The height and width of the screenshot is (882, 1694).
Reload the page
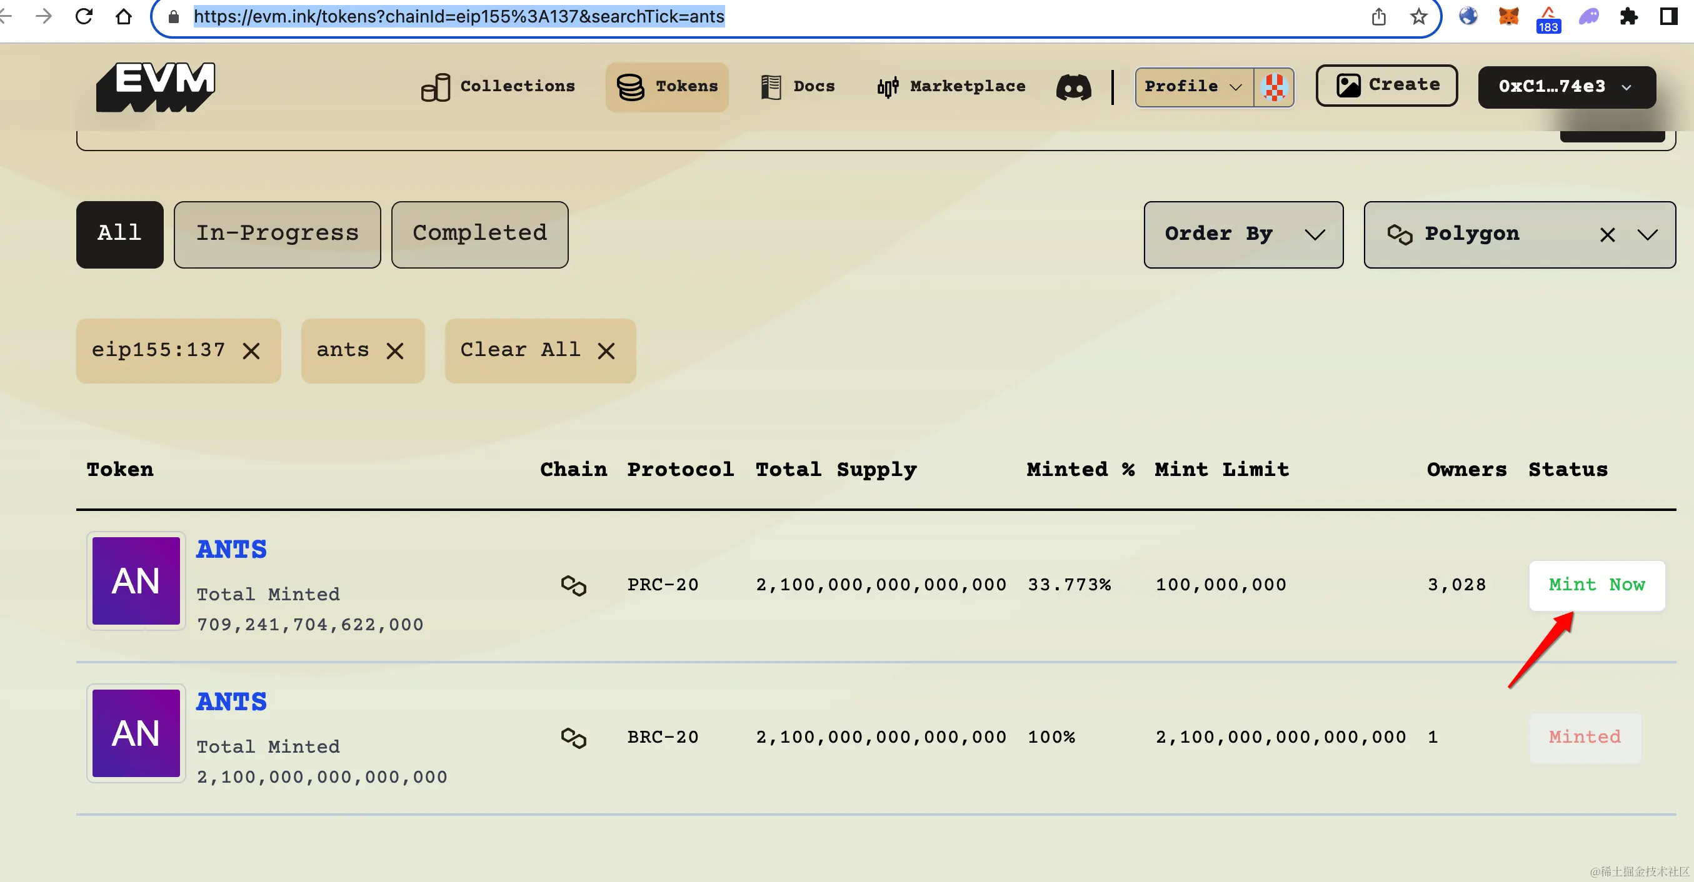point(84,16)
